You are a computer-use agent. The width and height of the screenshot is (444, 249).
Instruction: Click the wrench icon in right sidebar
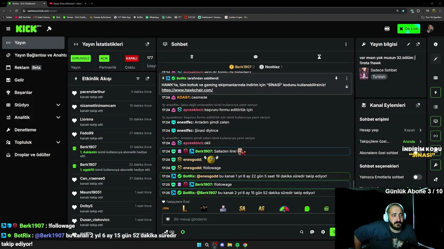point(436,165)
